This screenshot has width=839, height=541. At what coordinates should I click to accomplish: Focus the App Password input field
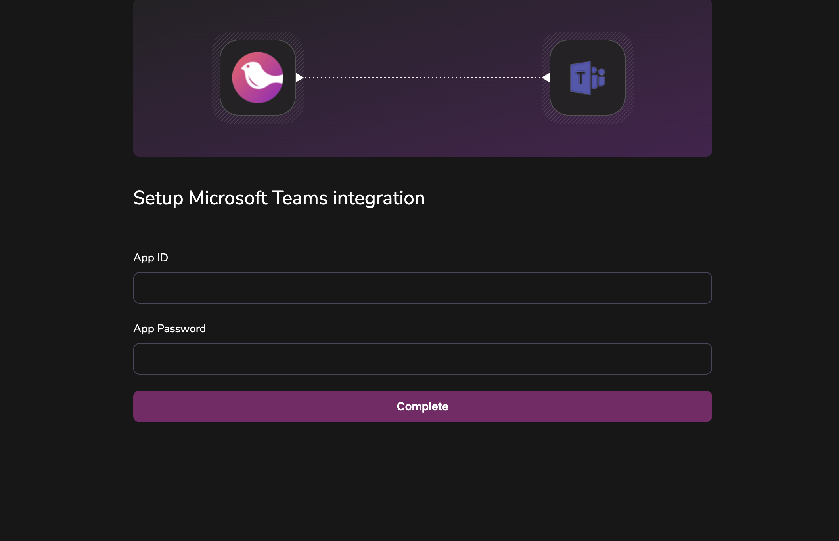(422, 359)
